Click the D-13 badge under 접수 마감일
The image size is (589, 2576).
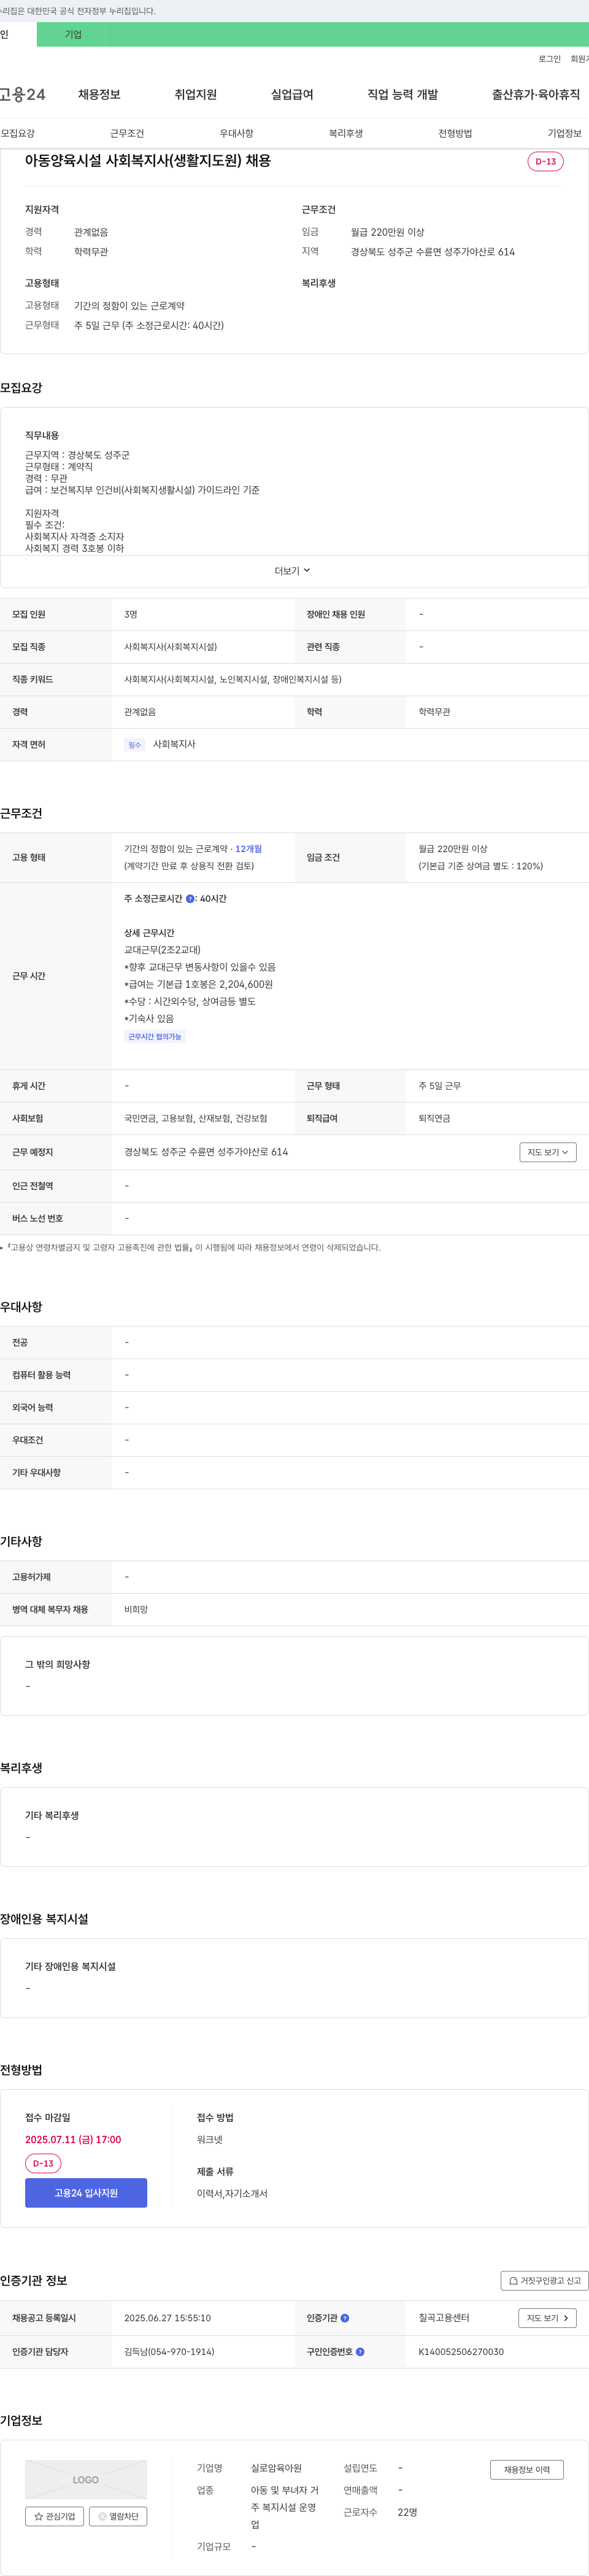43,2163
